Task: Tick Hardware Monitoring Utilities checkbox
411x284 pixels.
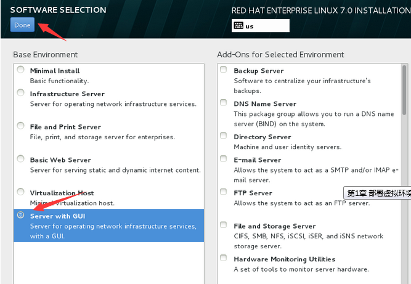Action: [x=223, y=258]
